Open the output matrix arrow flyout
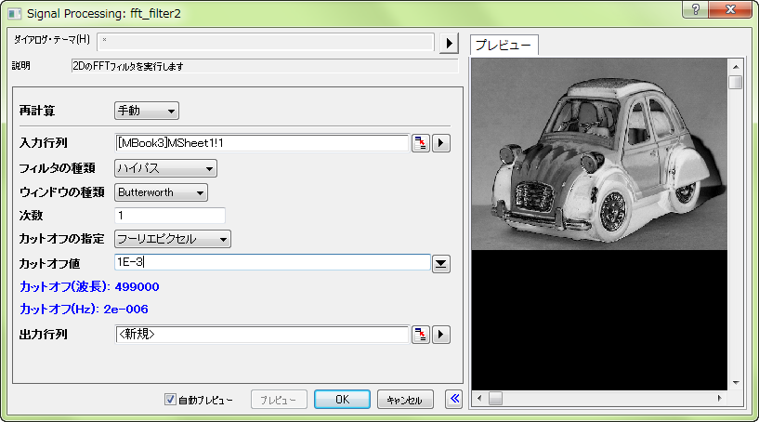759x422 pixels. tap(441, 335)
